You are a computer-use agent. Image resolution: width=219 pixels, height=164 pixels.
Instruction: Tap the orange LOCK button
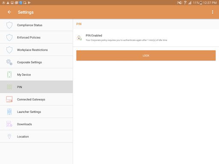pos(146,56)
